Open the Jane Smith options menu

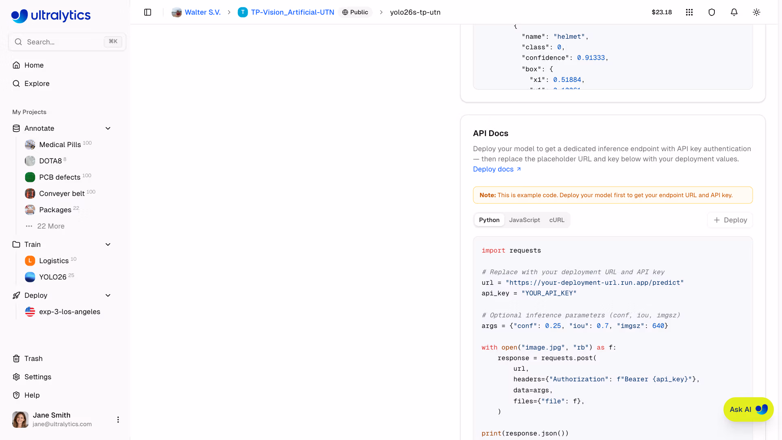(x=118, y=420)
